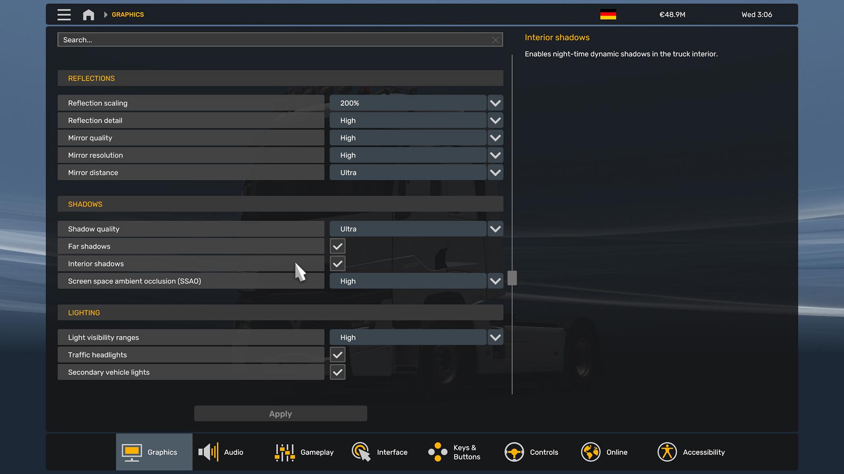The height and width of the screenshot is (474, 844).
Task: Uncheck the Interior shadows checkbox
Action: click(338, 264)
